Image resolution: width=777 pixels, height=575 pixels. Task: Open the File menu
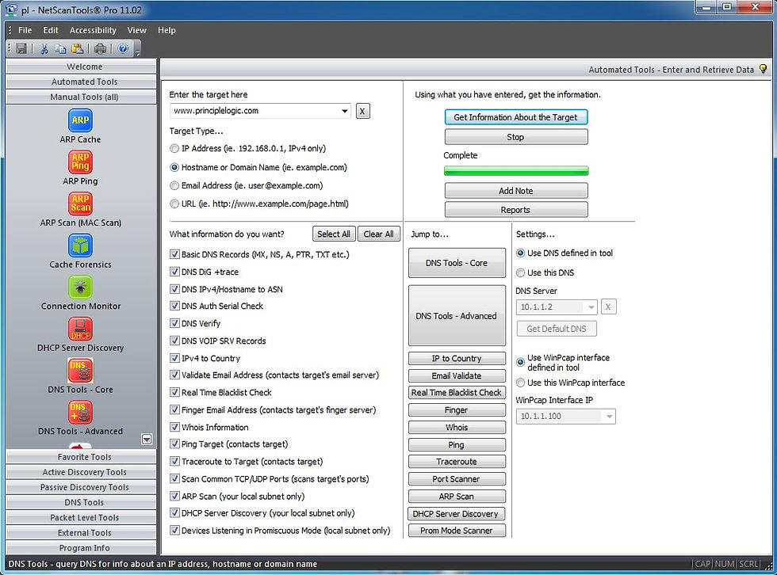25,30
